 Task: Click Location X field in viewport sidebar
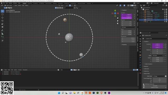[x=127, y=15]
